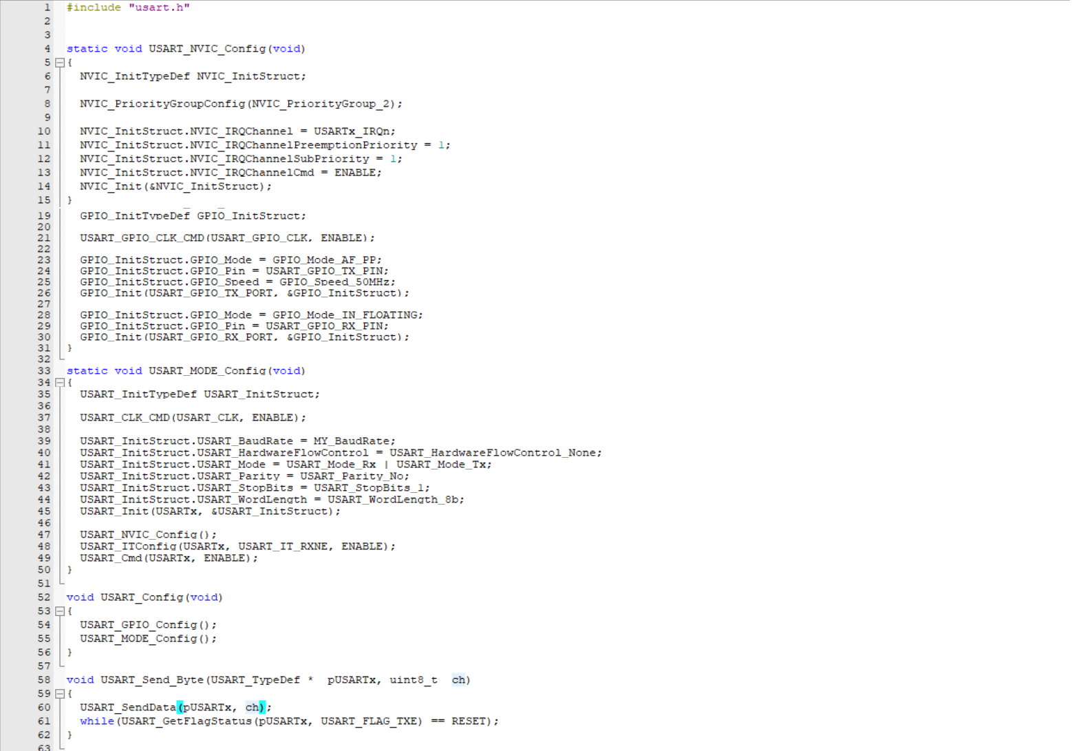Click USART_GPIO_RX_PIN value
This screenshot has height=751, width=1072.
click(324, 326)
